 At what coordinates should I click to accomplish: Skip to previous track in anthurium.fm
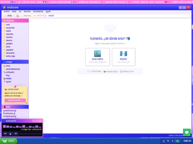[5, 134]
